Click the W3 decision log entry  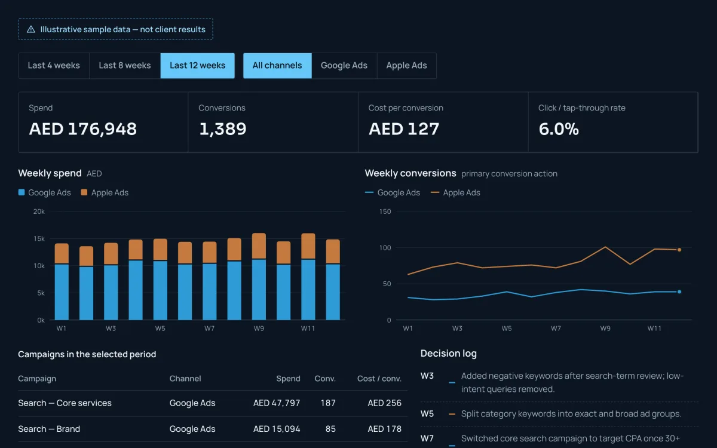(559, 382)
